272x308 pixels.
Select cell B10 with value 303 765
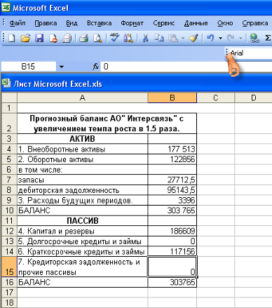click(172, 210)
